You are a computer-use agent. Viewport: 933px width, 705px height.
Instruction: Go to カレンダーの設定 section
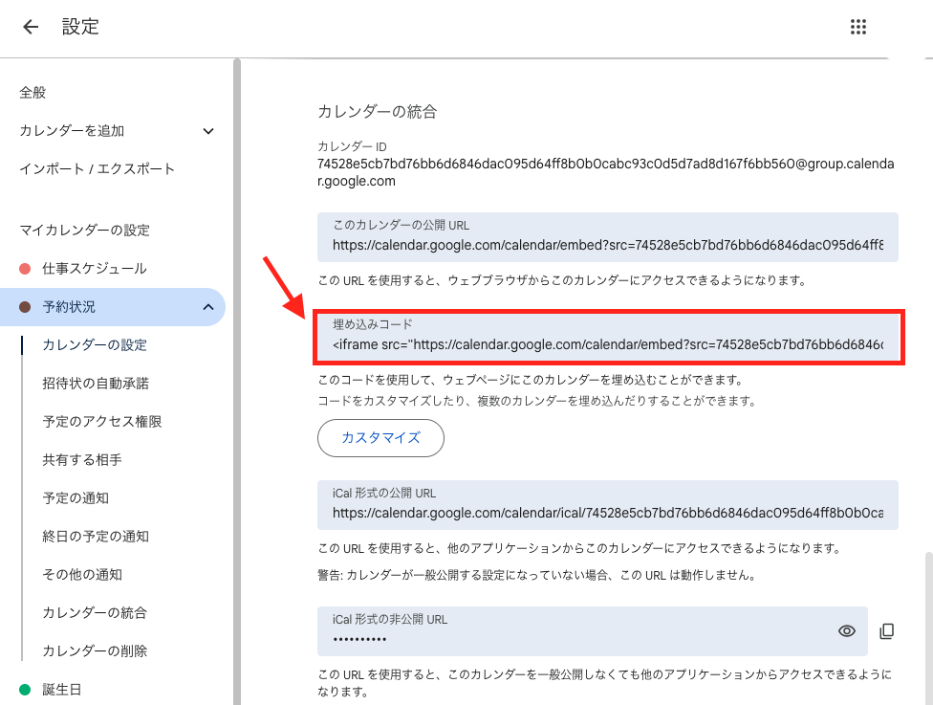click(95, 344)
